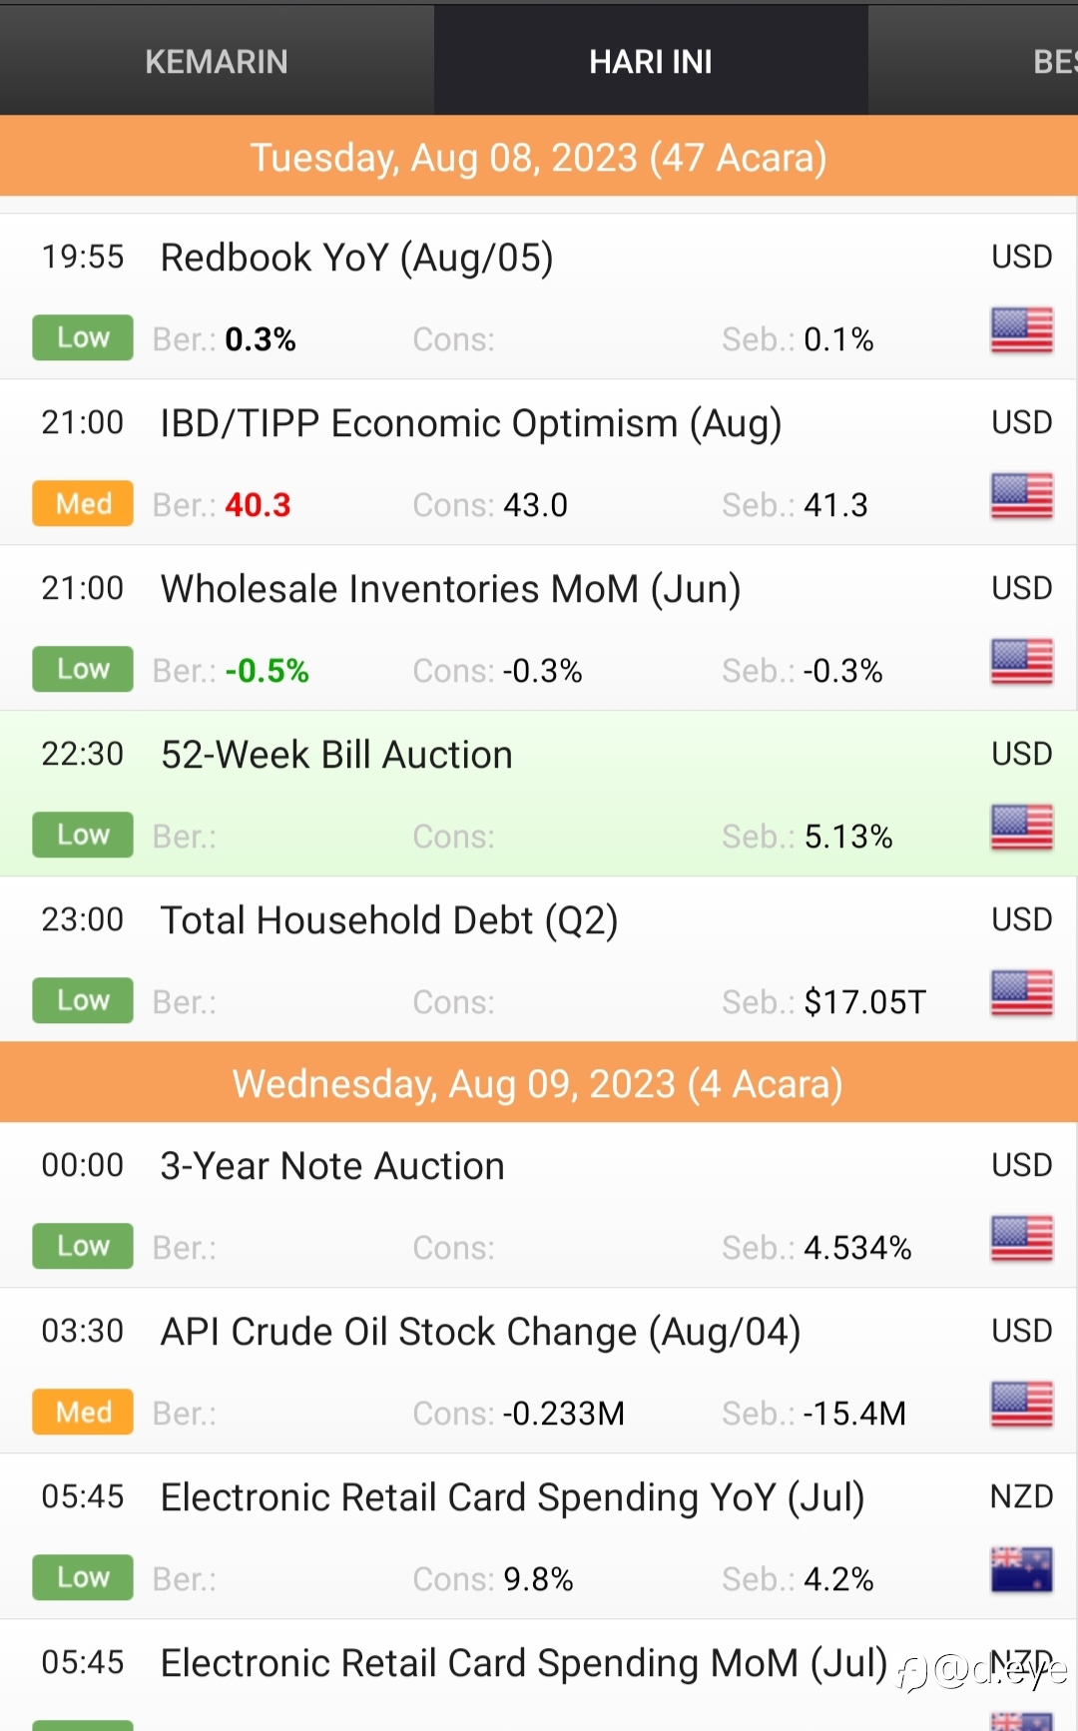The height and width of the screenshot is (1731, 1078).
Task: Select the HARI INI tab
Action: pyautogui.click(x=651, y=61)
